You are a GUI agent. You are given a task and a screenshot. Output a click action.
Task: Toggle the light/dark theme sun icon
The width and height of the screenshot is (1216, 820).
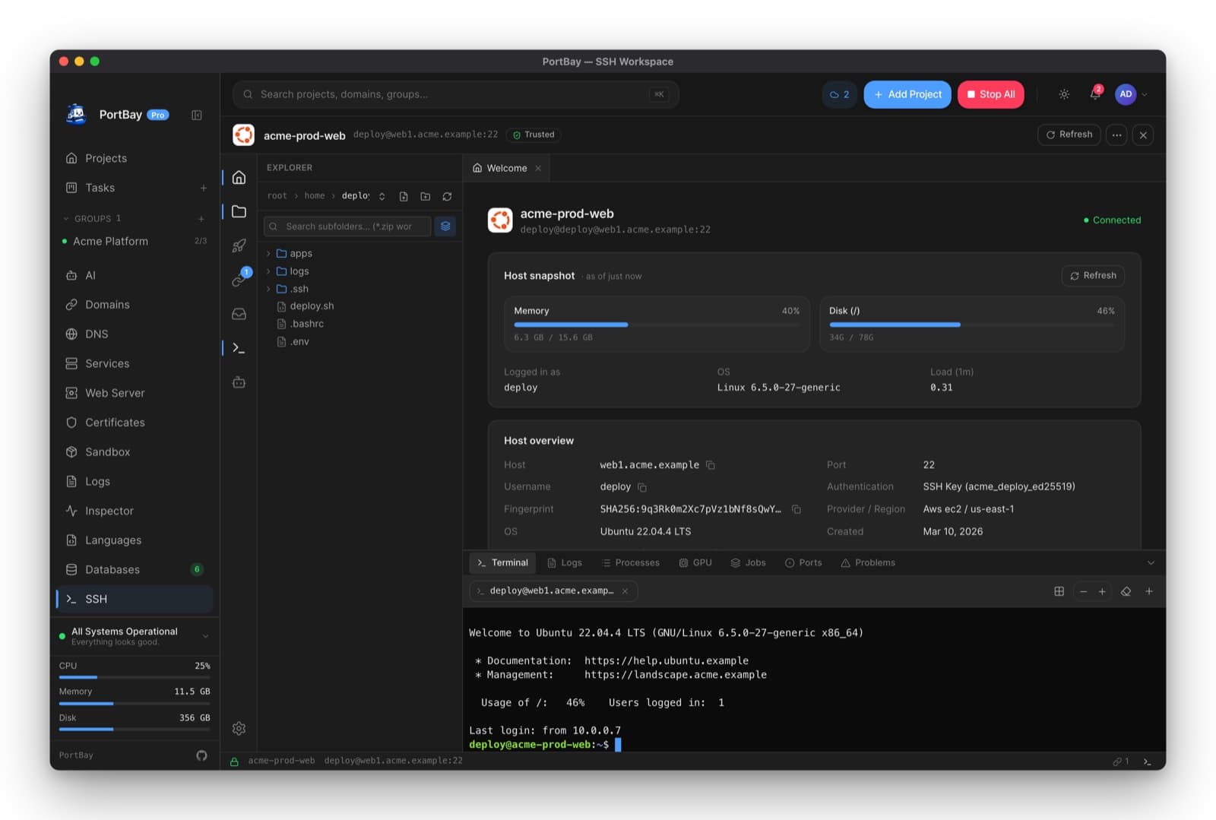click(1064, 94)
